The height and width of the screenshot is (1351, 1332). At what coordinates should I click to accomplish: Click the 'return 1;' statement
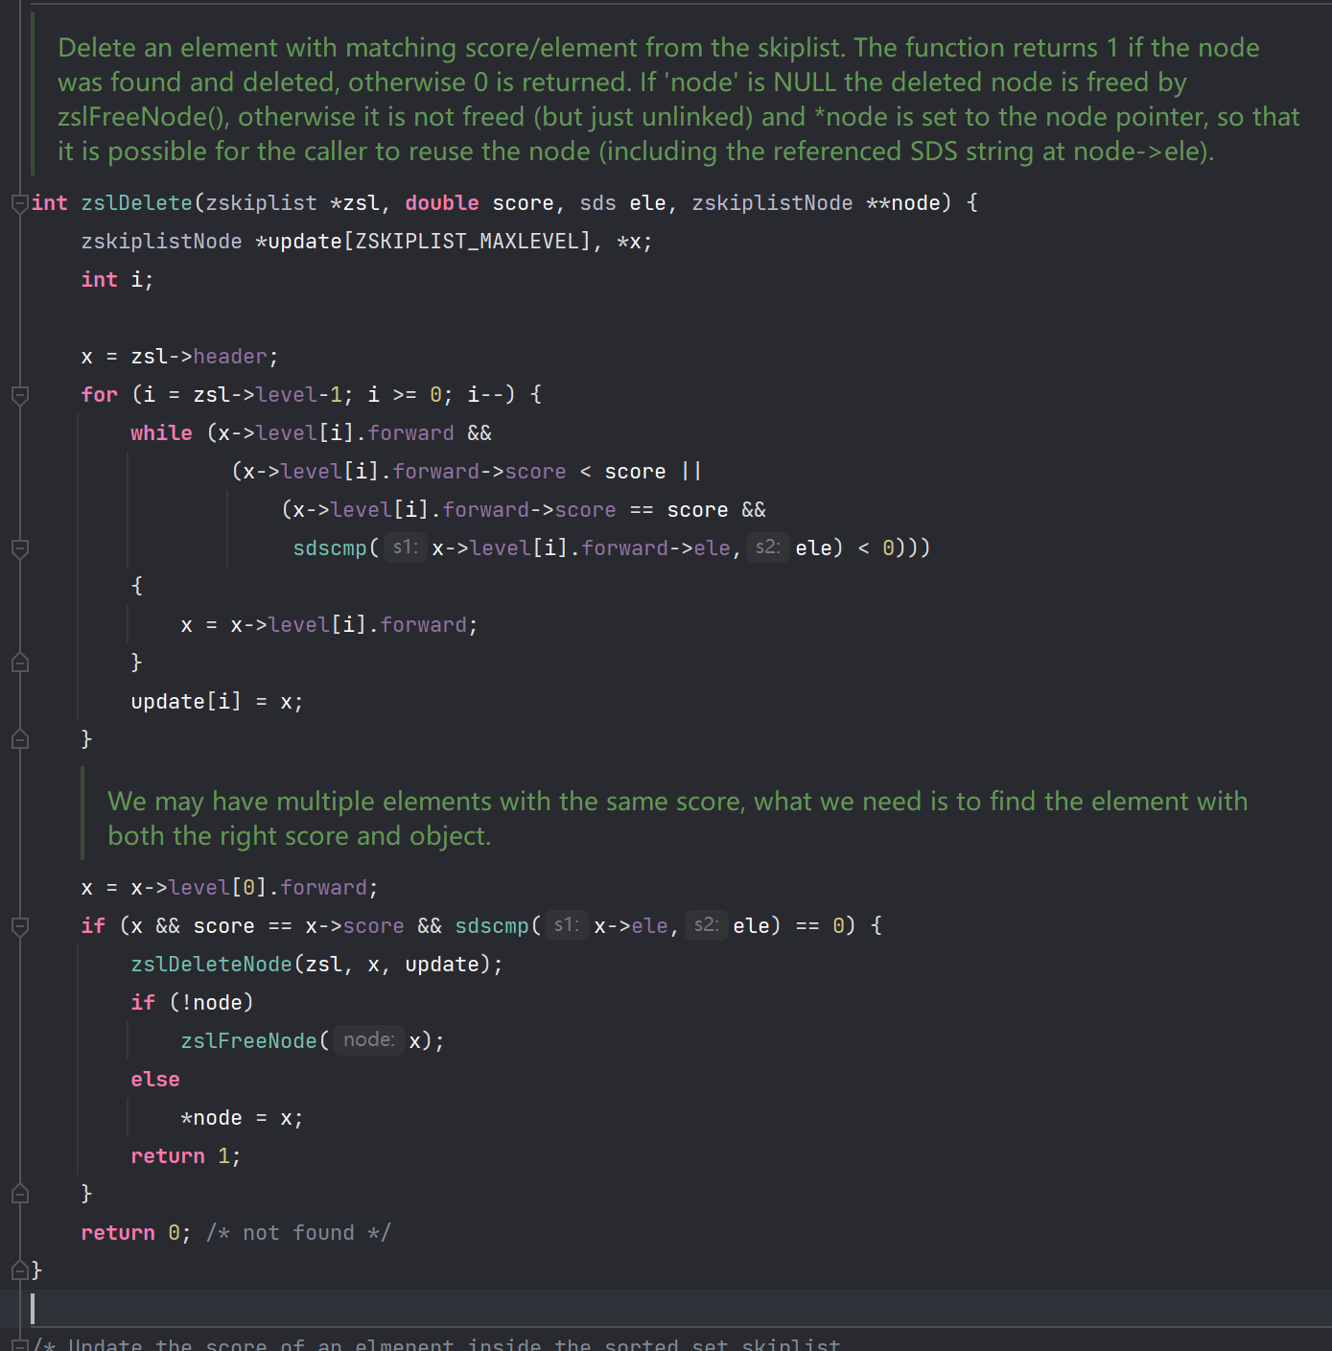tap(186, 1156)
